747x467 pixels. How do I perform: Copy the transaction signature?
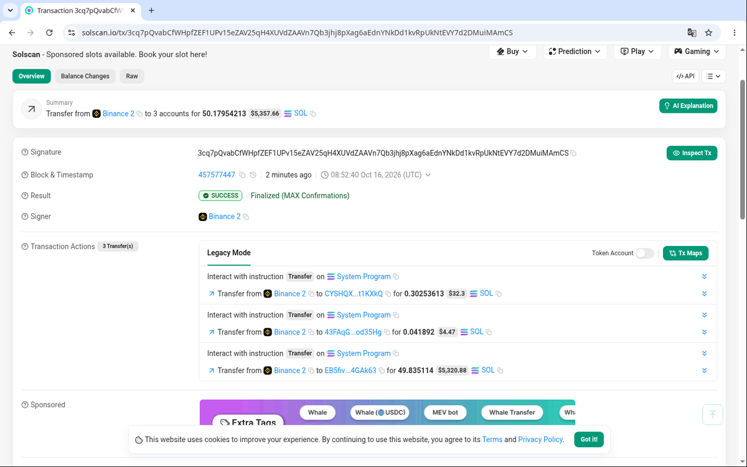573,153
